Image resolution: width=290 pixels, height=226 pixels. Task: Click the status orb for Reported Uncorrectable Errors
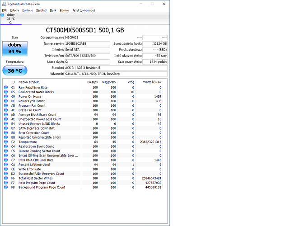tap(6, 137)
